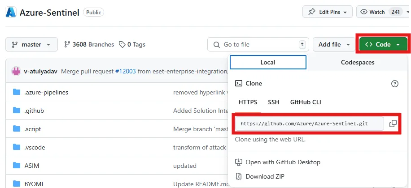Choose Open with GitHub Desktop

[278, 162]
